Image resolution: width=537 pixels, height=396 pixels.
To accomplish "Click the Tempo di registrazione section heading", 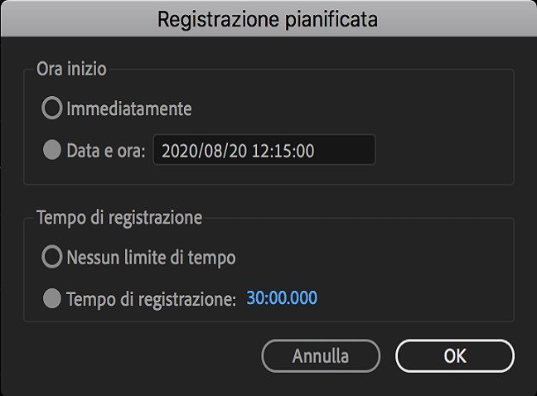I will click(119, 218).
